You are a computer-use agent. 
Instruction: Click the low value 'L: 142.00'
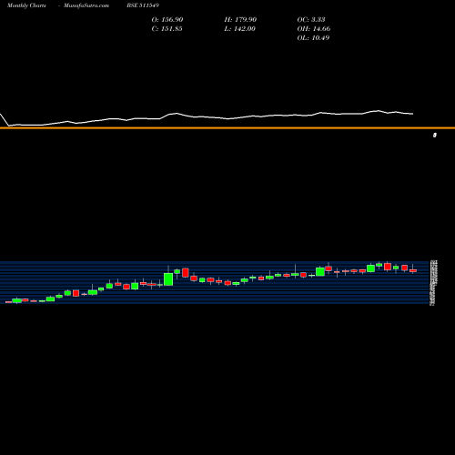[x=240, y=28]
